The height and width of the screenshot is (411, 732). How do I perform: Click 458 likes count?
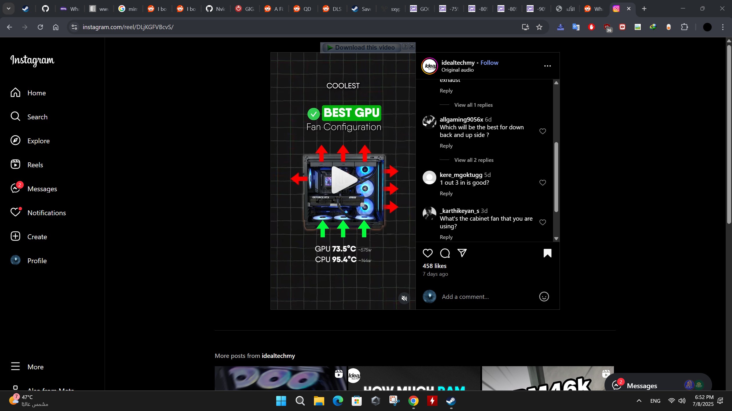(434, 266)
